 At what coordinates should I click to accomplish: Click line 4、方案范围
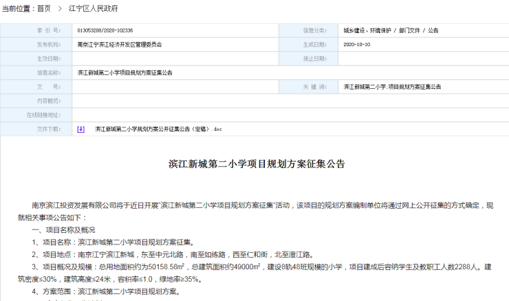tap(106, 291)
